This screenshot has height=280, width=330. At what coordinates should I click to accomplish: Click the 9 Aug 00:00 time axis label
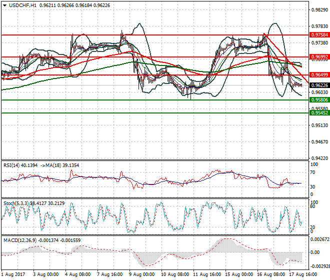[x=141, y=274]
